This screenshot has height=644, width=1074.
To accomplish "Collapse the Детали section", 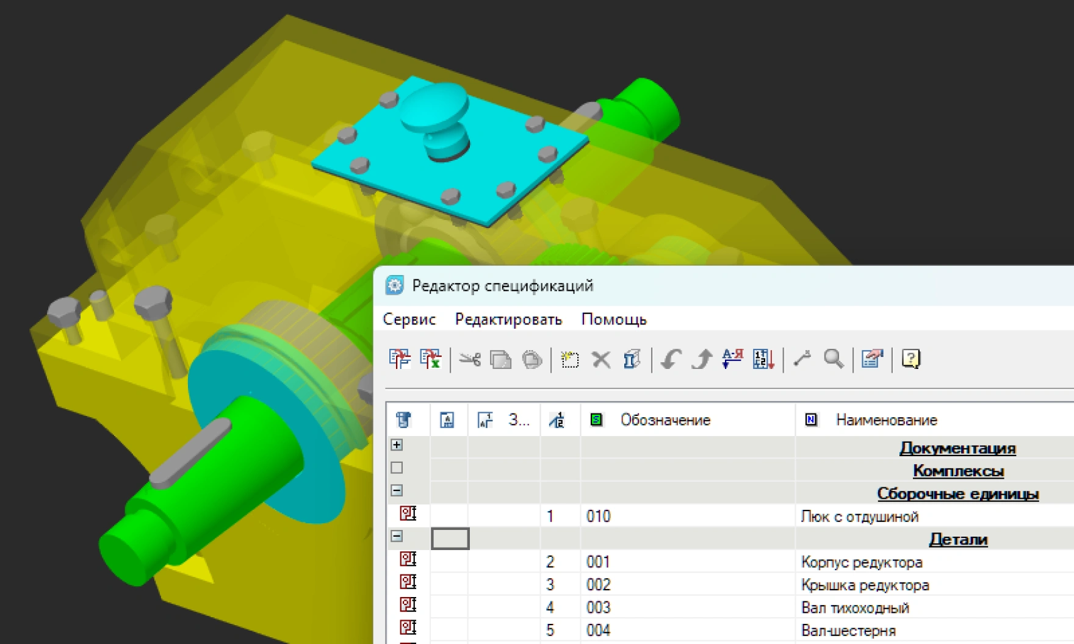I will click(397, 536).
